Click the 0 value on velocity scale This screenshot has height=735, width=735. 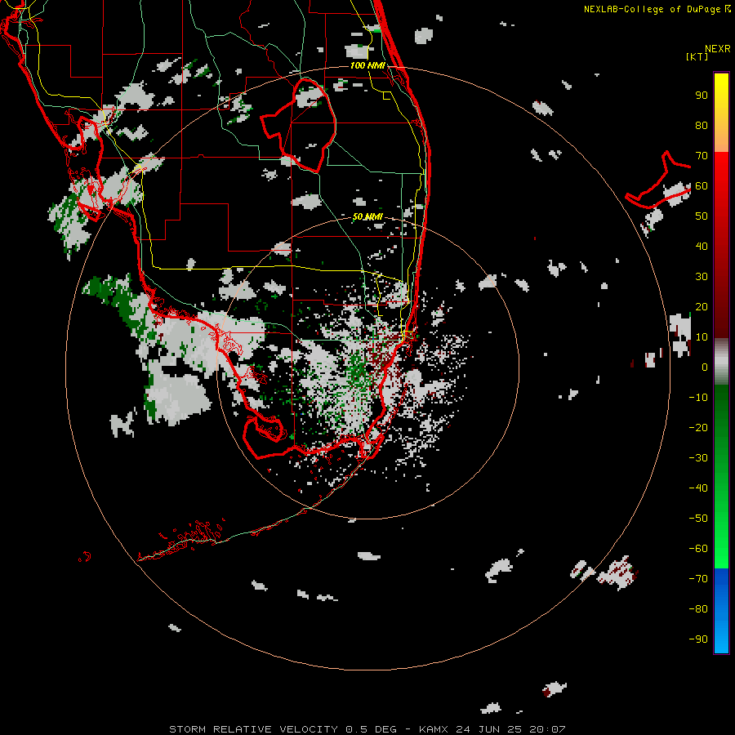(705, 367)
